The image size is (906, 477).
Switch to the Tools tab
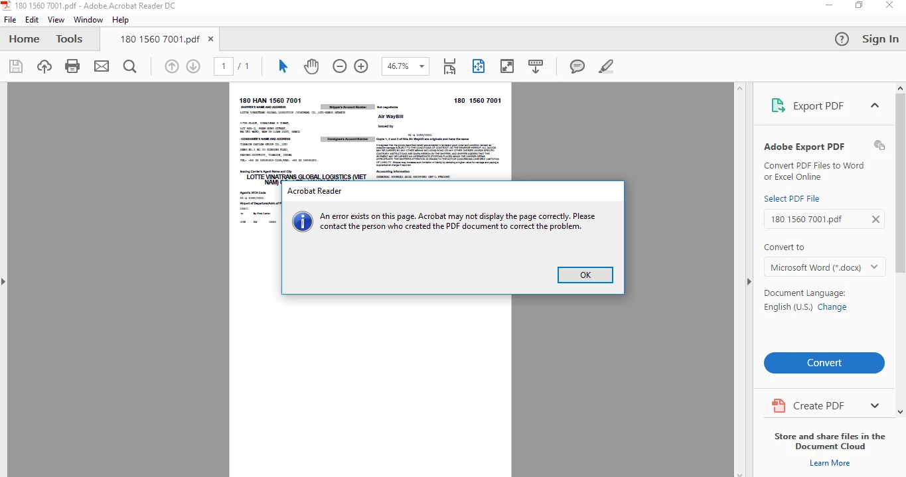click(x=69, y=39)
